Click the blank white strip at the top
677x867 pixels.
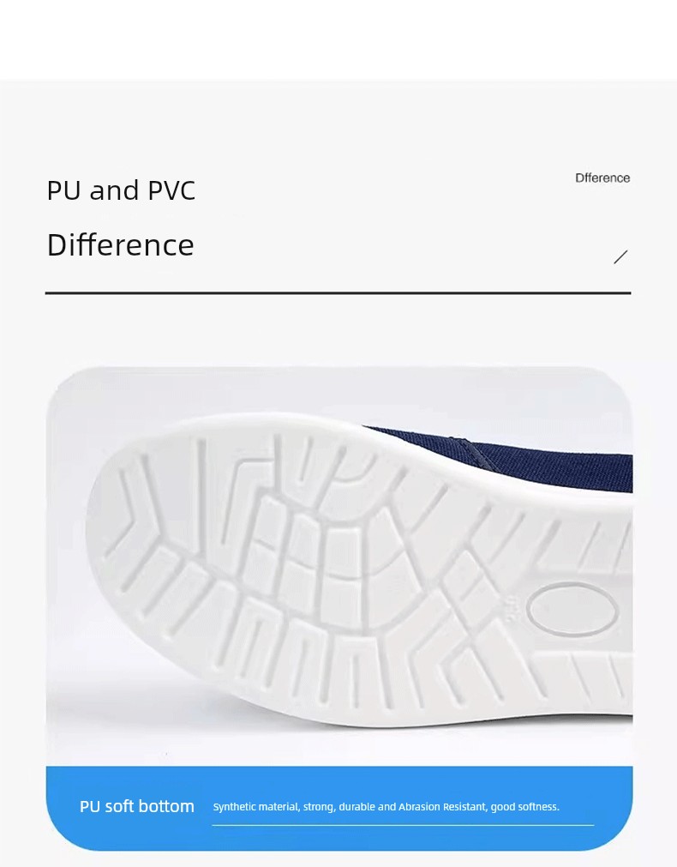tap(338, 39)
